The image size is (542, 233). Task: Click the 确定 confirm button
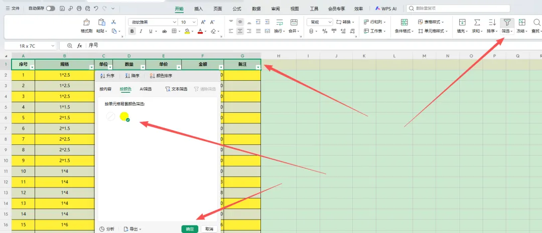(x=190, y=229)
